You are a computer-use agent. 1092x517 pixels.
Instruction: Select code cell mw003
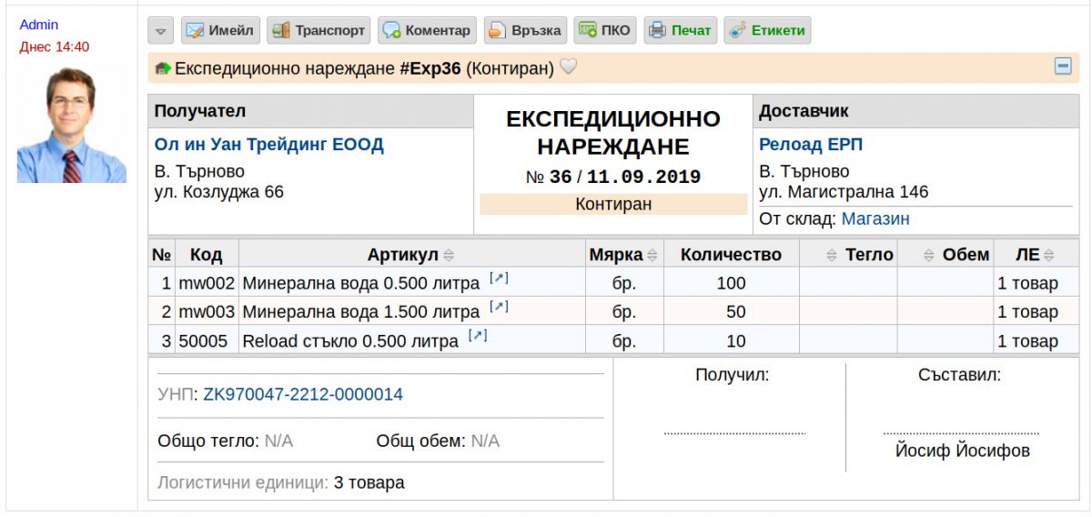coord(207,312)
